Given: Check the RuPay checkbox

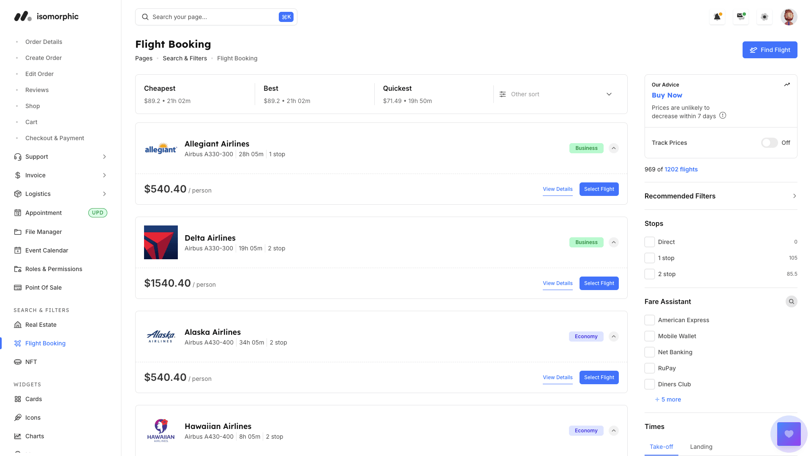Looking at the screenshot, I should click(650, 368).
